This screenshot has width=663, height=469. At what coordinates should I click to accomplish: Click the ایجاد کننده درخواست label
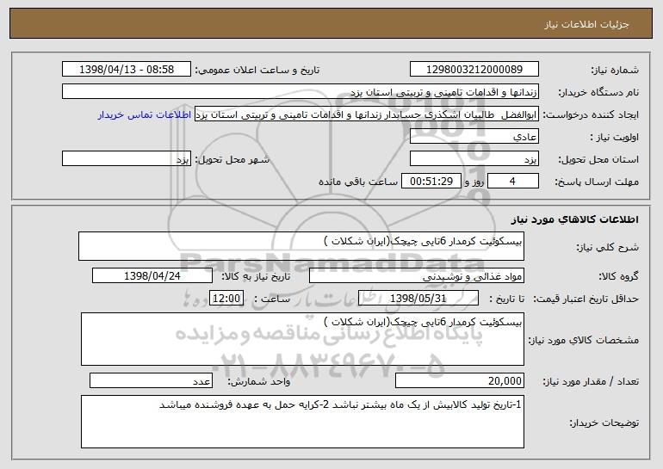coord(591,115)
